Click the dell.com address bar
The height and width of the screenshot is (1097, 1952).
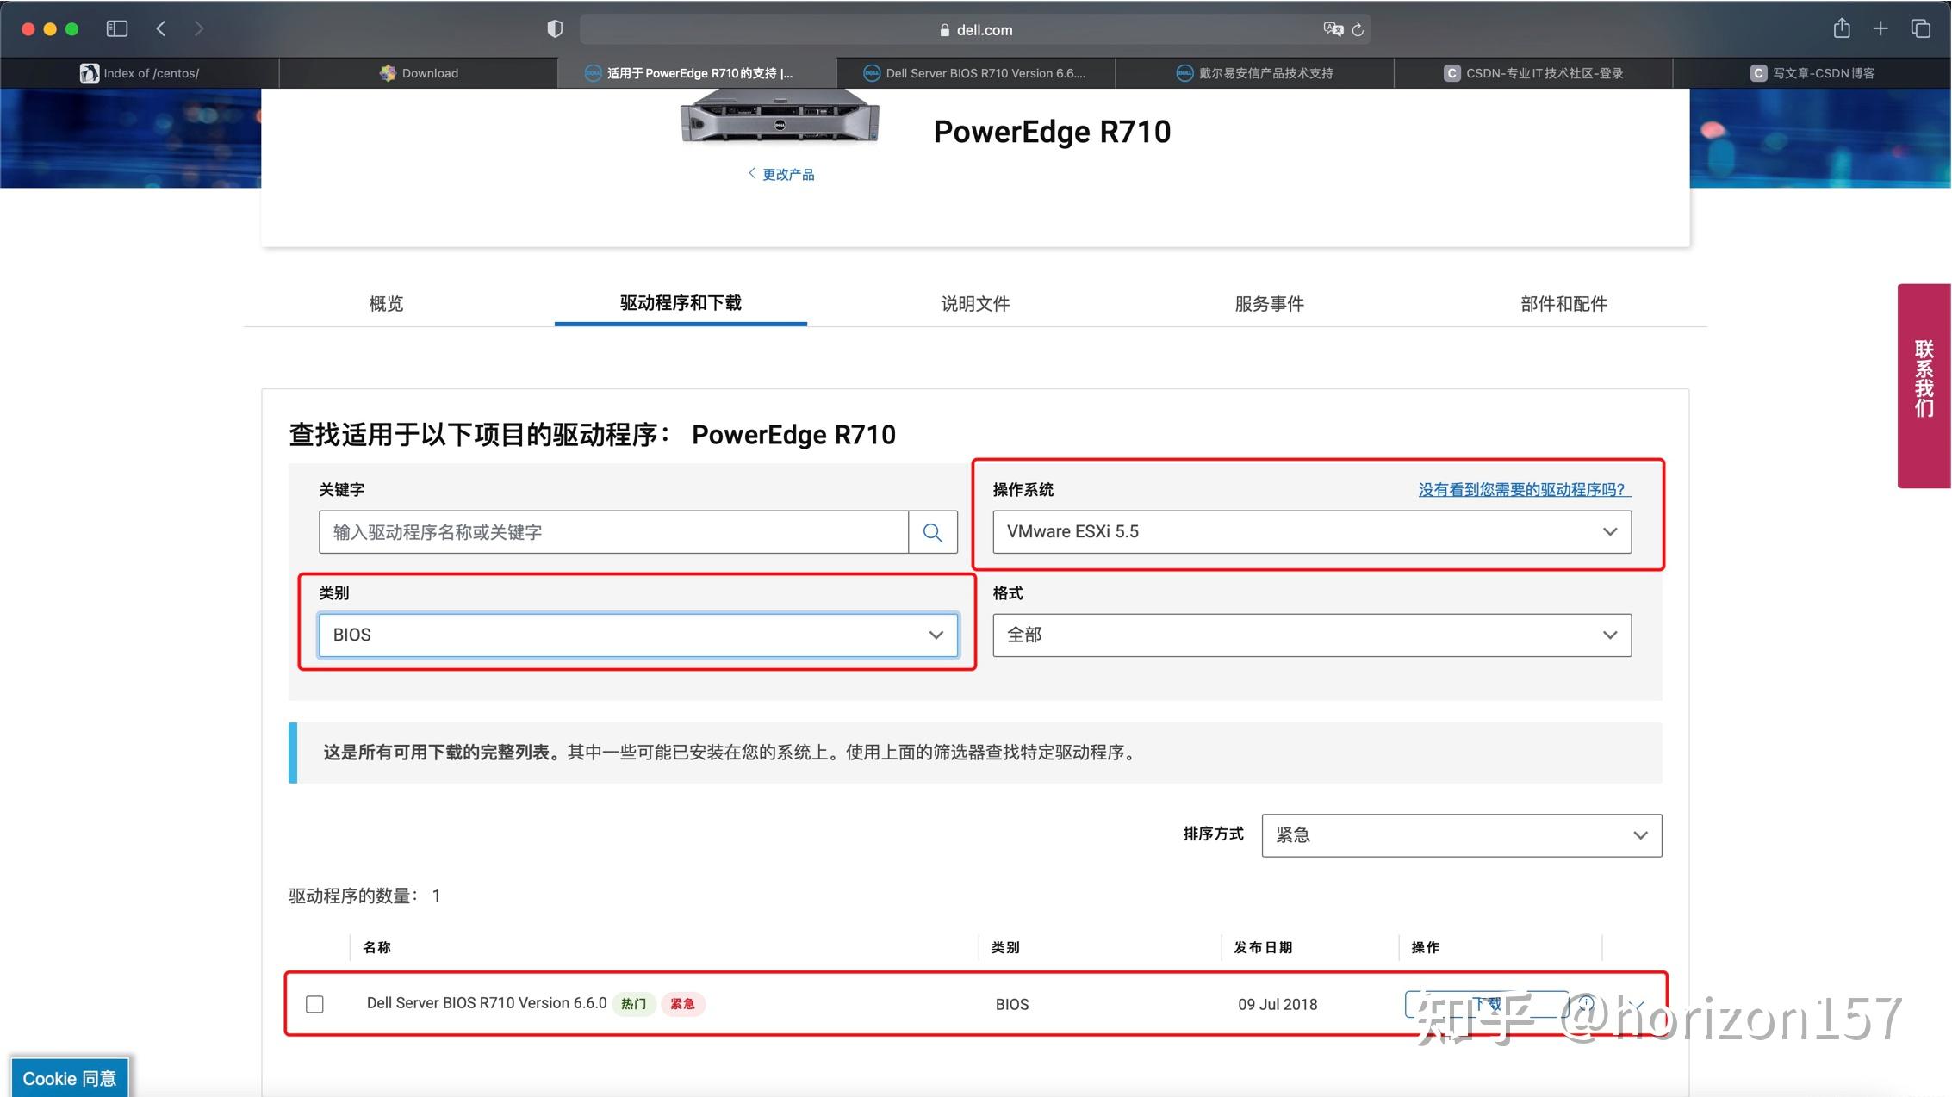[975, 29]
